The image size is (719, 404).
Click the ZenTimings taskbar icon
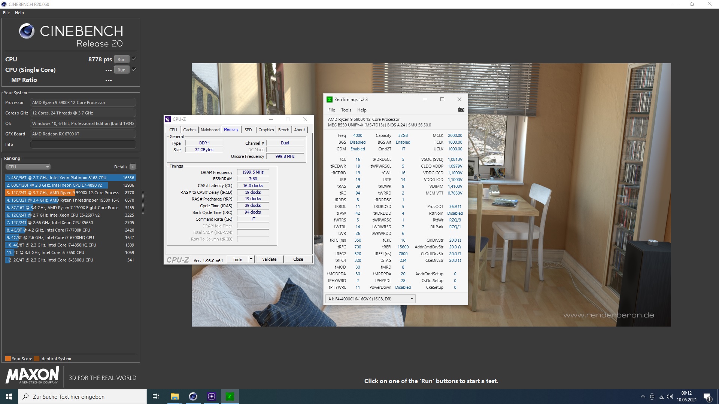tap(230, 397)
